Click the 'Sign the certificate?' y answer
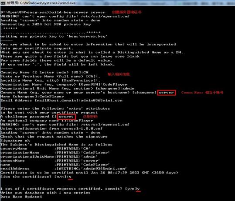 70,177
